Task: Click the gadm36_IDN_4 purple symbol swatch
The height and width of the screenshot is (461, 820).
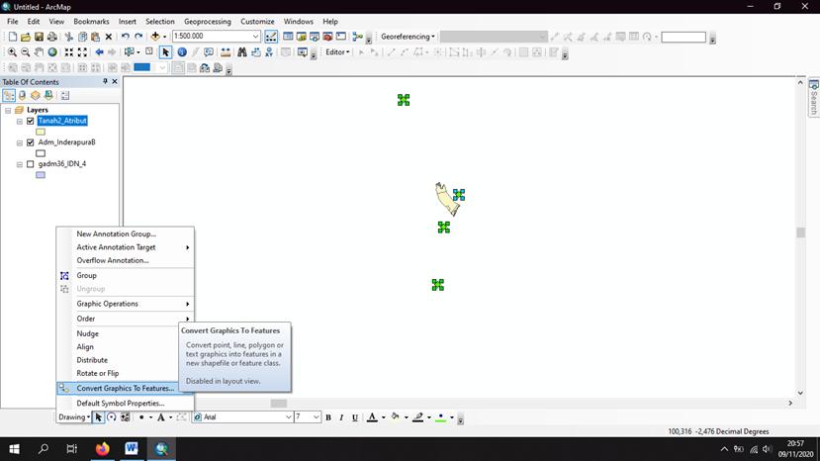Action: coord(41,175)
